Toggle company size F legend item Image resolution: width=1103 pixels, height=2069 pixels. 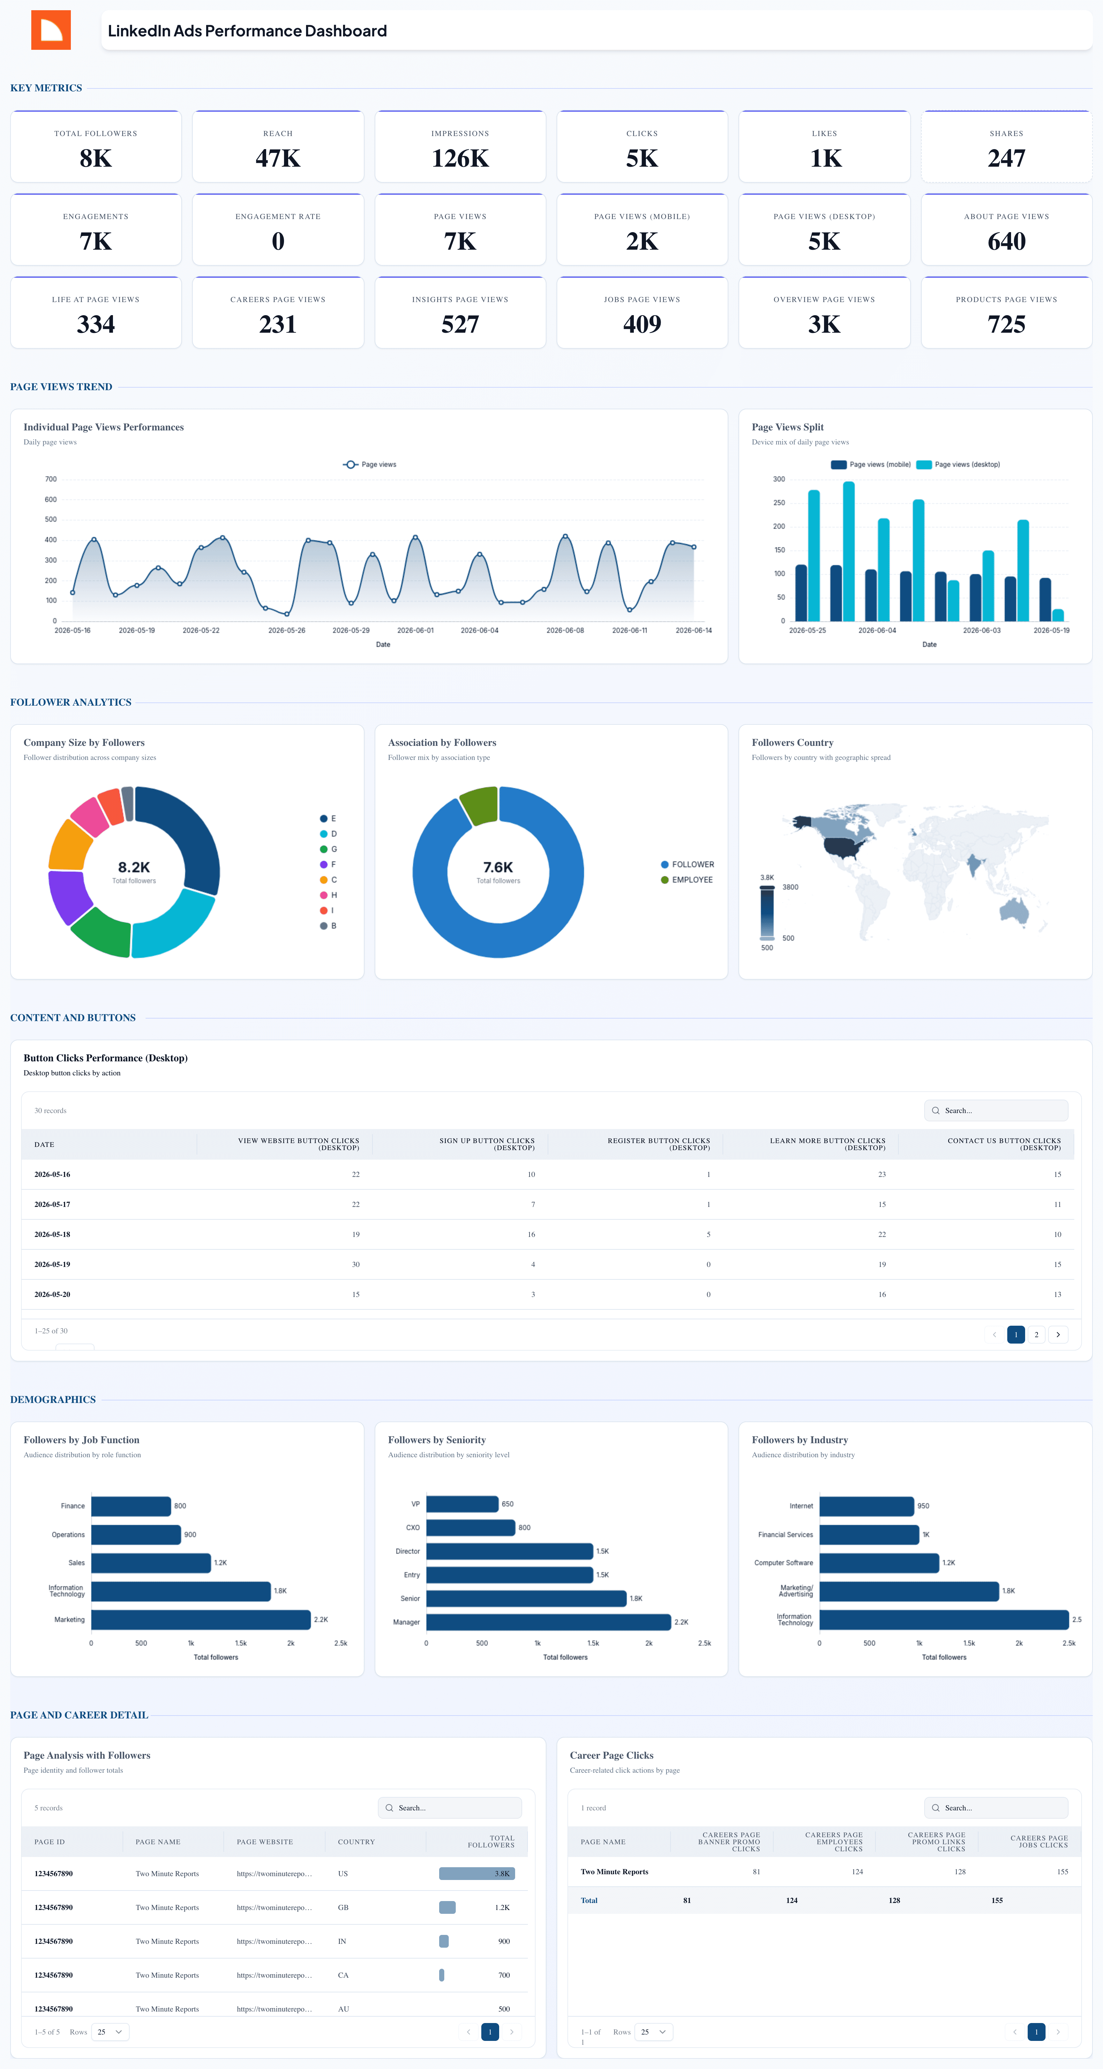pyautogui.click(x=328, y=864)
